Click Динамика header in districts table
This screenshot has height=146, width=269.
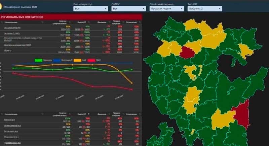tap(102, 114)
